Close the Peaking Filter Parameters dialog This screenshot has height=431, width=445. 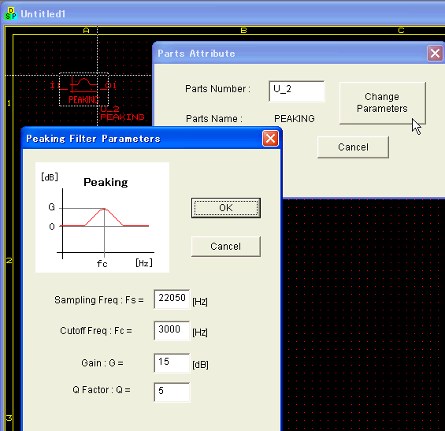(x=270, y=139)
